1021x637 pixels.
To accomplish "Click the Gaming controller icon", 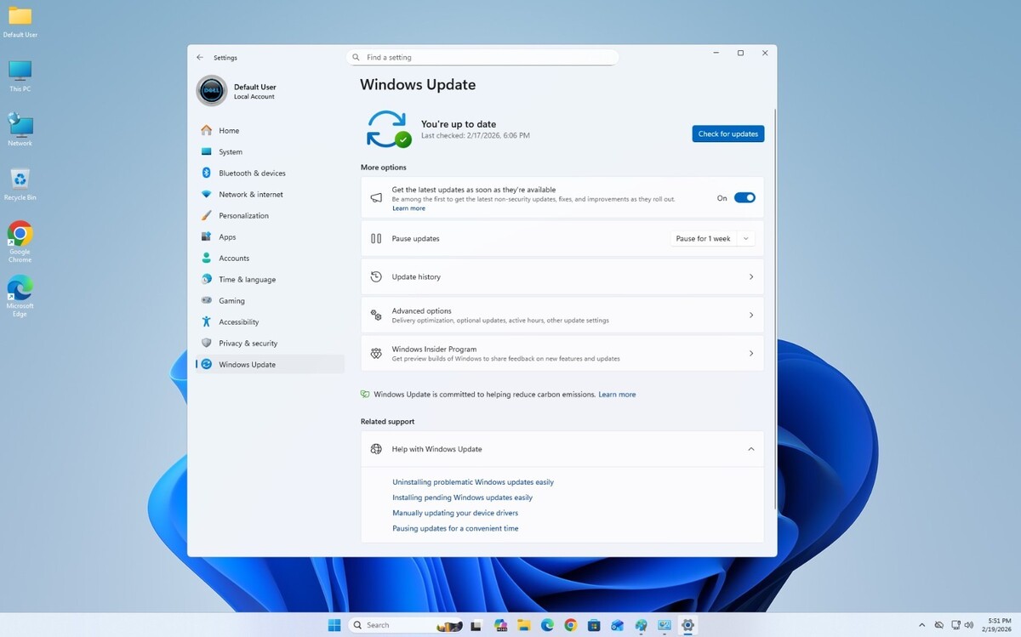I will pyautogui.click(x=206, y=300).
